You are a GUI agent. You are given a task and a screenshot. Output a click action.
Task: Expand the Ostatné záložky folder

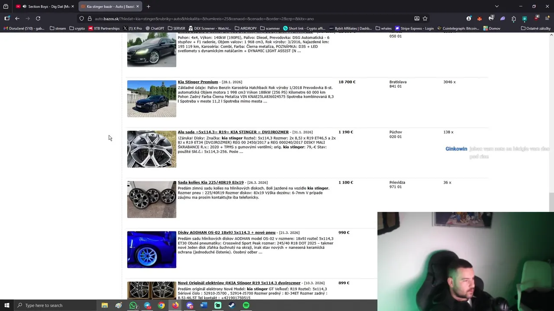[536, 29]
